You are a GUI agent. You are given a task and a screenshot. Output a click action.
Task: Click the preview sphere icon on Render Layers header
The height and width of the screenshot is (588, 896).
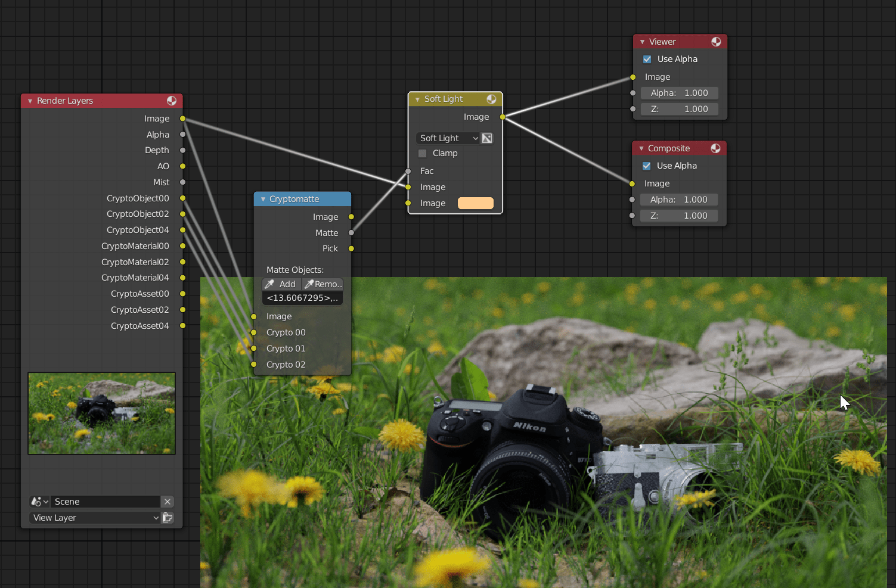[172, 101]
